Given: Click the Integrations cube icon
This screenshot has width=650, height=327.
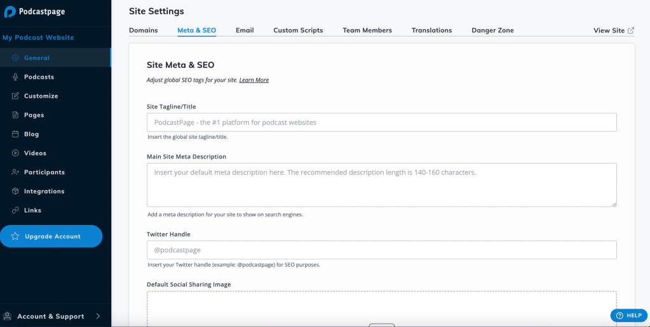Looking at the screenshot, I should 15,191.
